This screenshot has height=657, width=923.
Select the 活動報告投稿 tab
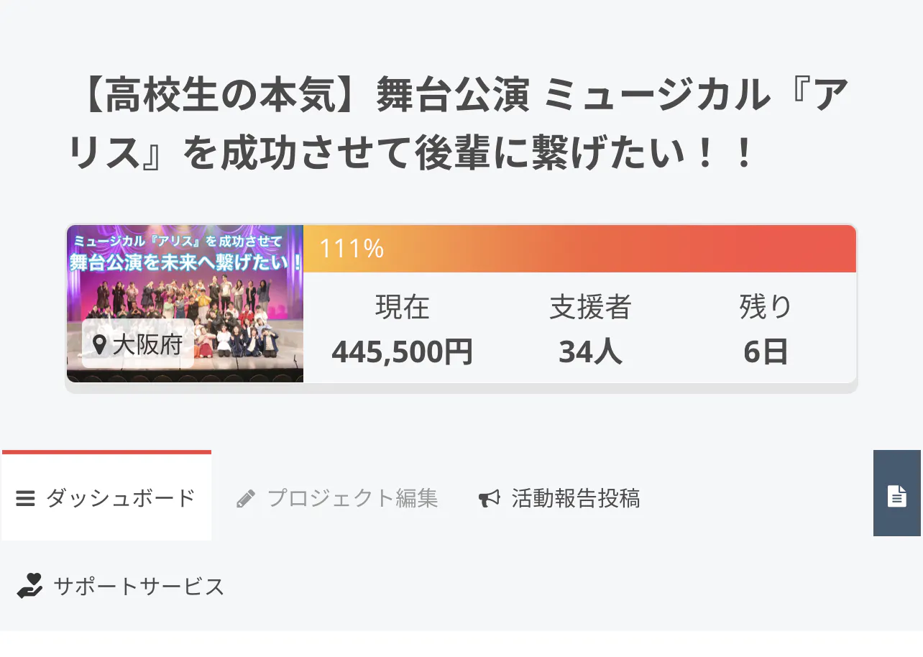coord(575,498)
